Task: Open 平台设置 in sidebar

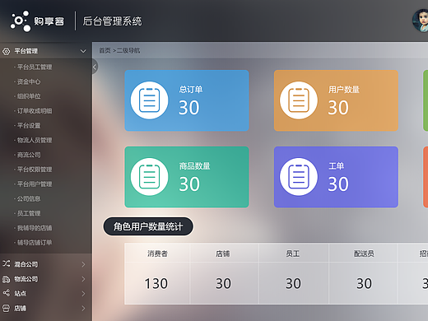Action: (x=29, y=125)
